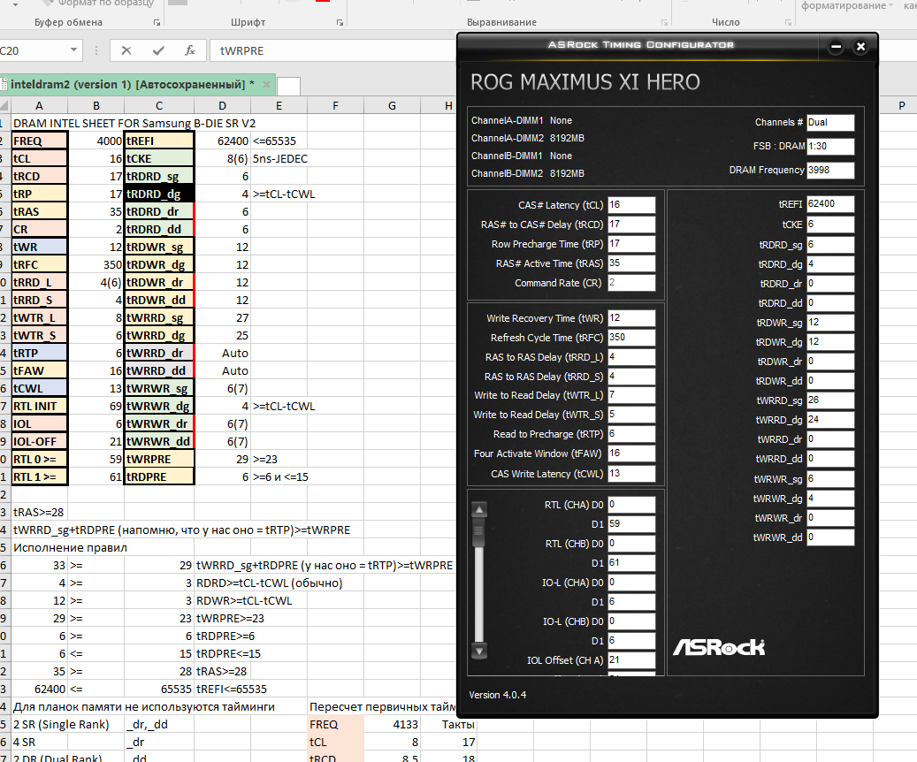Screen dimensions: 917x762
Task: Select the tREFI cell in column C
Action: tap(159, 141)
